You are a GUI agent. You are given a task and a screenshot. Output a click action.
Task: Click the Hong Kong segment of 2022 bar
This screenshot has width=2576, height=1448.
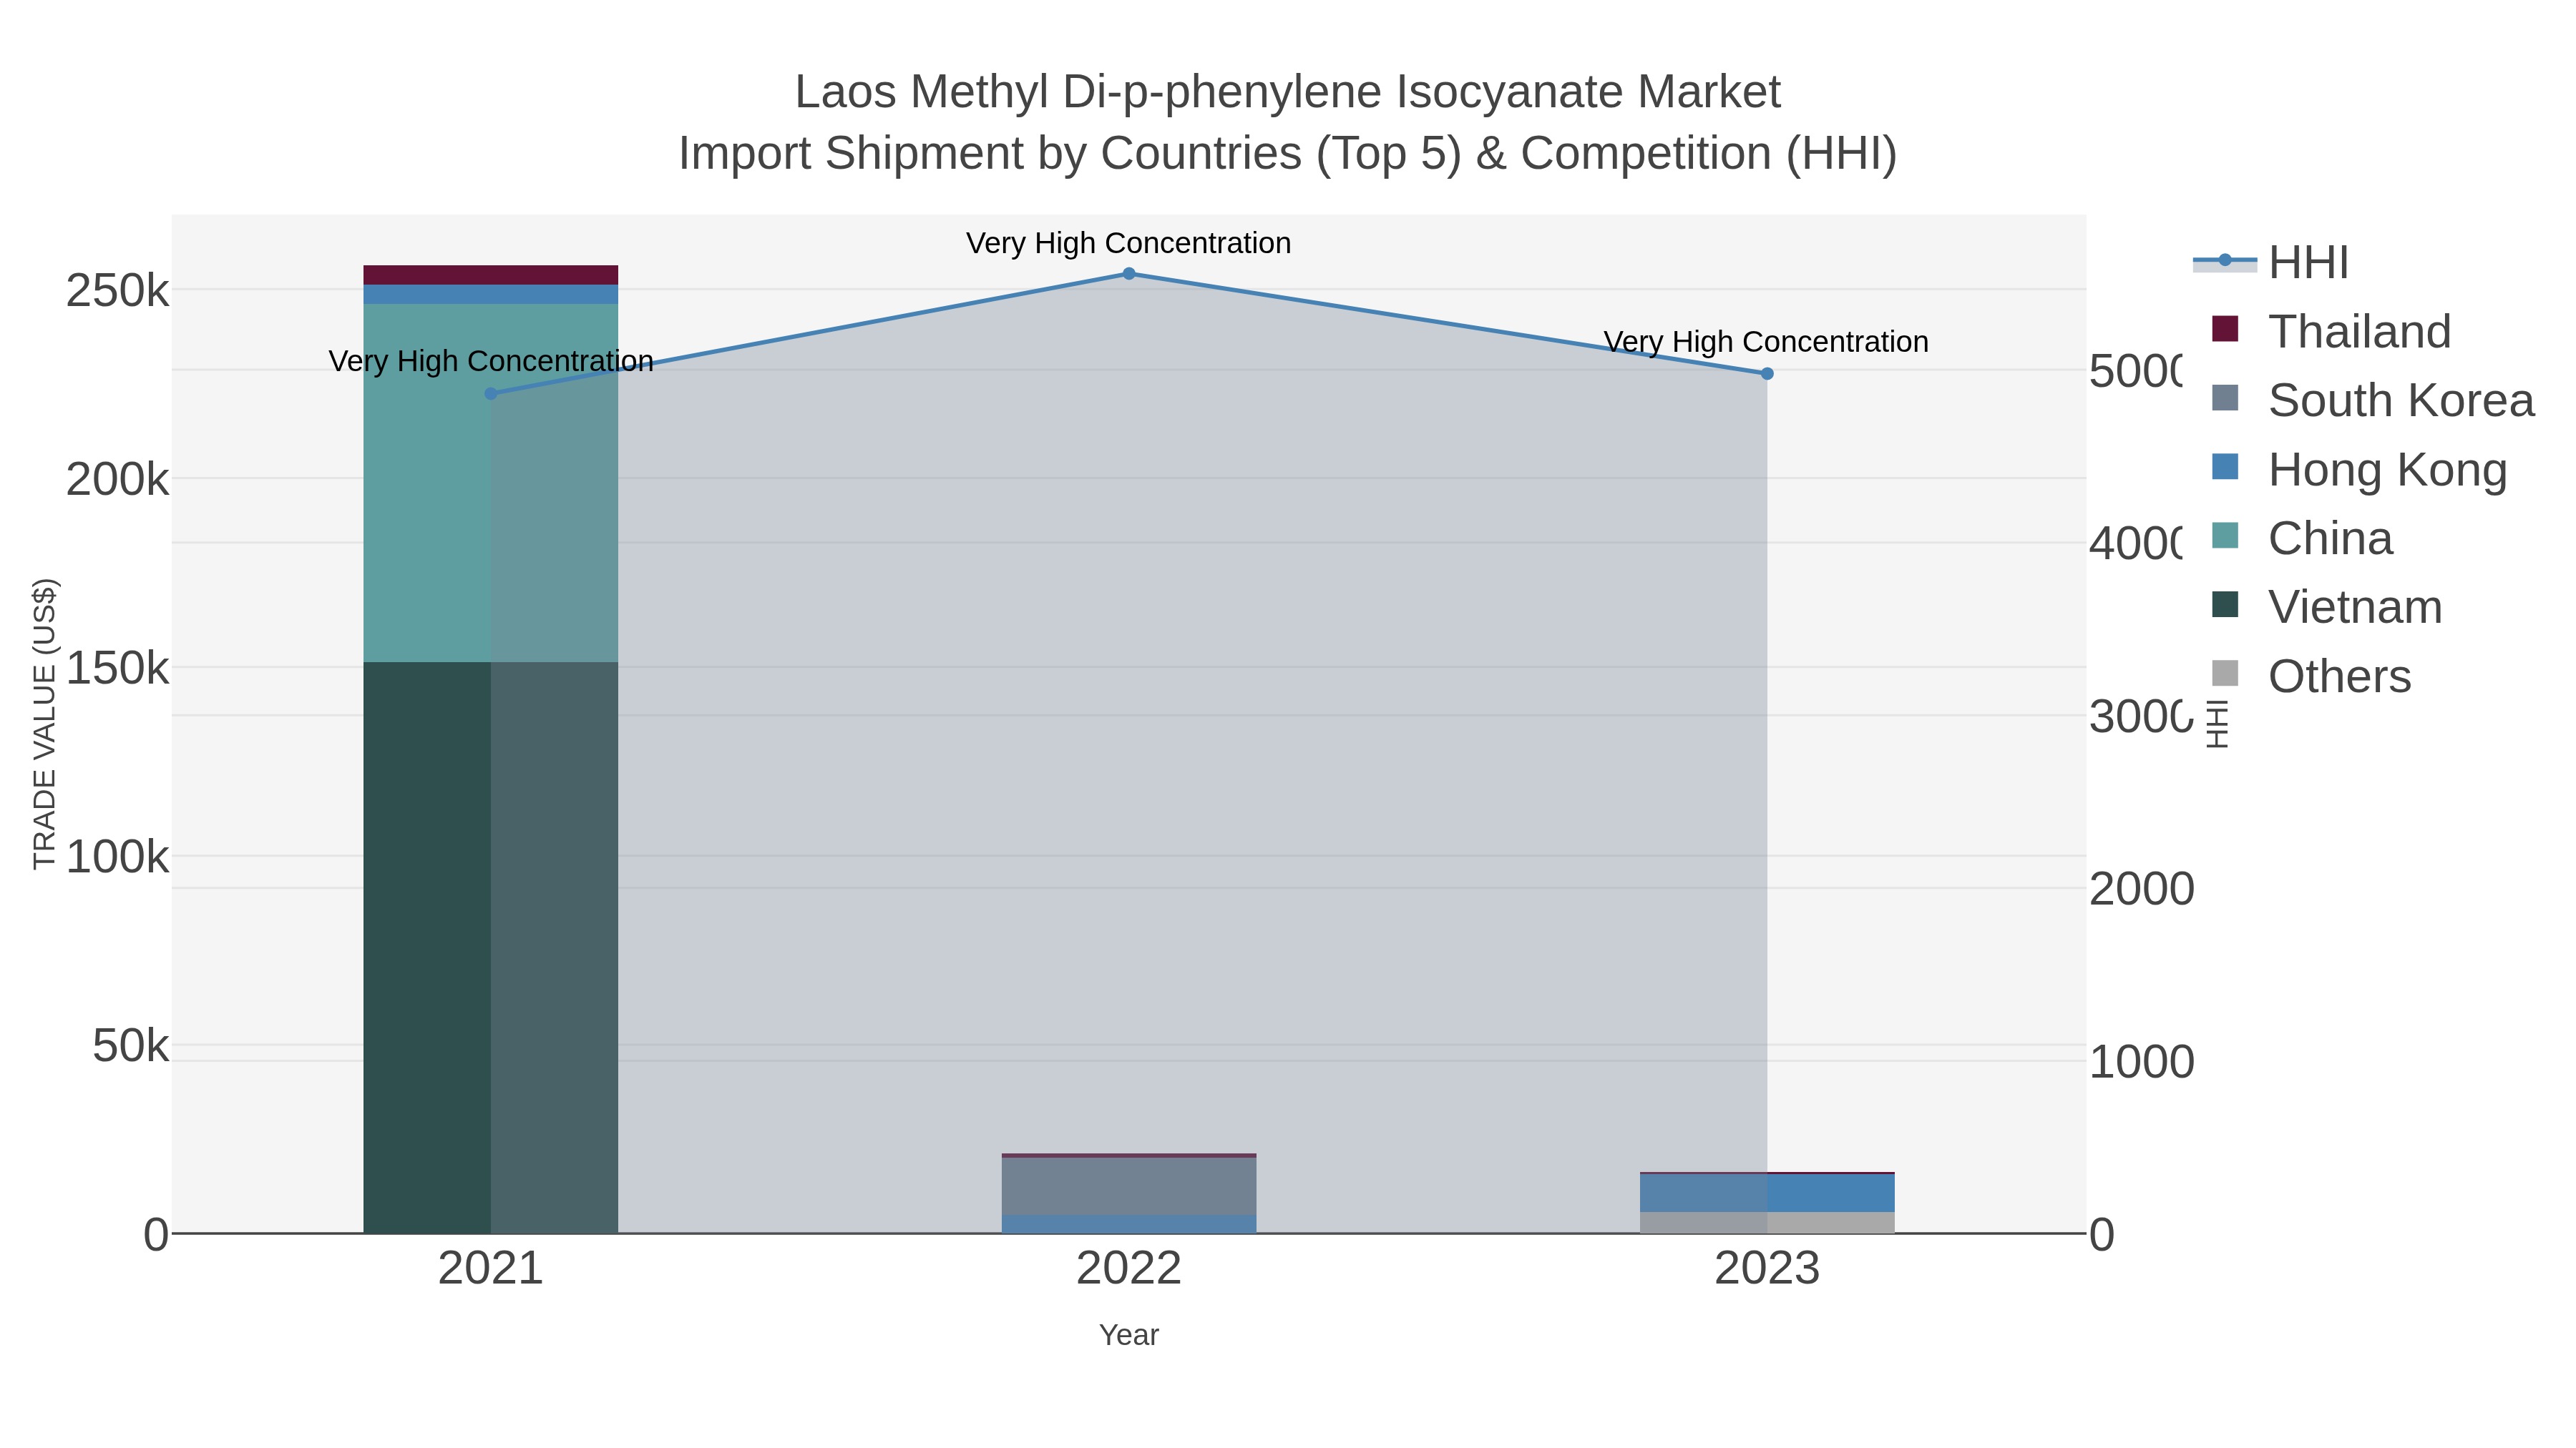pyautogui.click(x=1129, y=1225)
